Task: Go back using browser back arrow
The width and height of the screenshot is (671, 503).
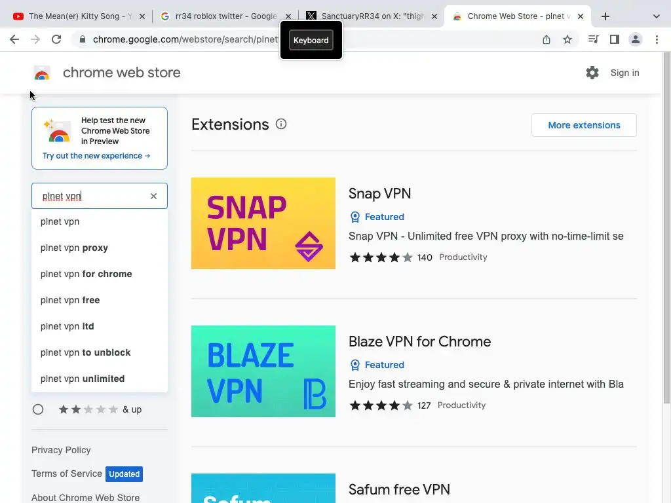Action: (14, 39)
